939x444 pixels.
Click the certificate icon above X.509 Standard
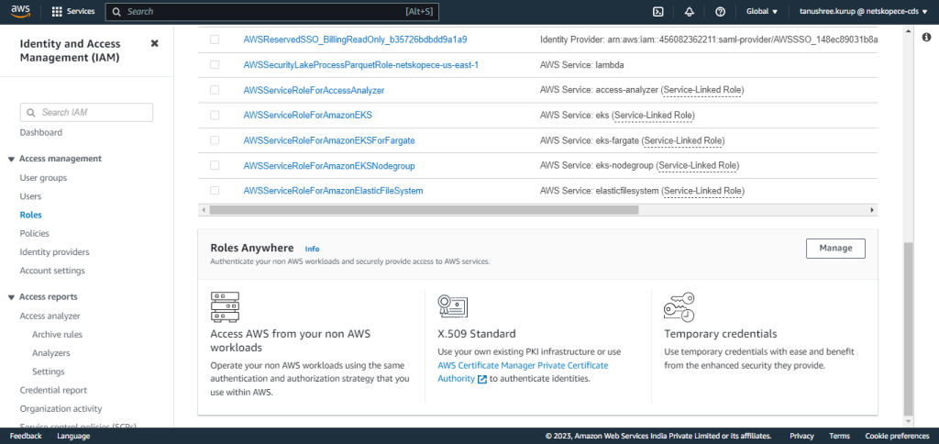click(453, 306)
